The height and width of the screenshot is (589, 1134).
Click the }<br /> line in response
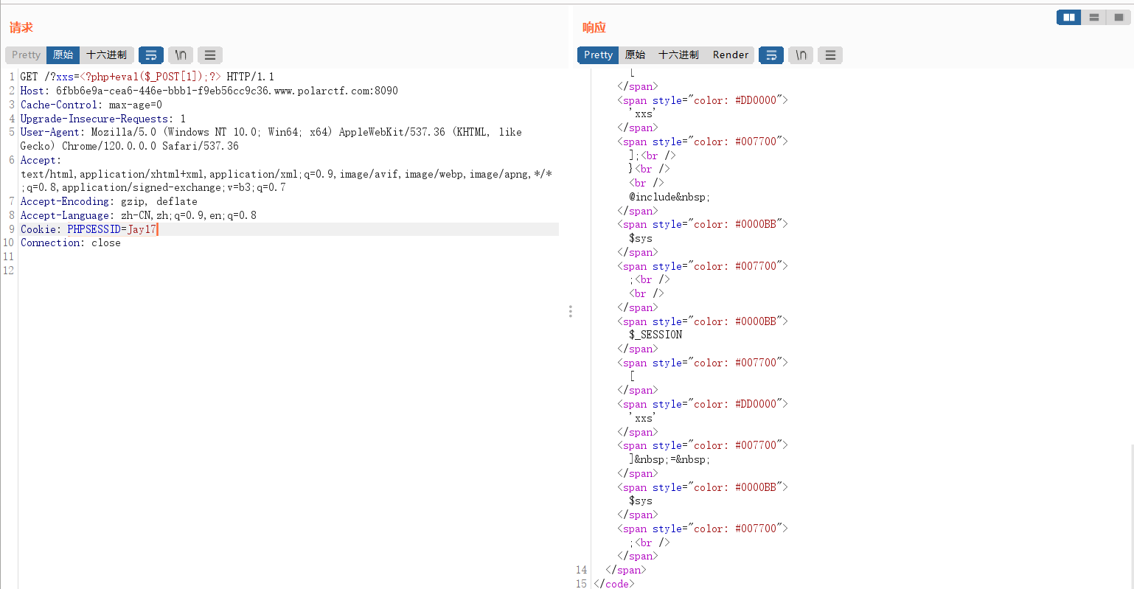(x=650, y=169)
